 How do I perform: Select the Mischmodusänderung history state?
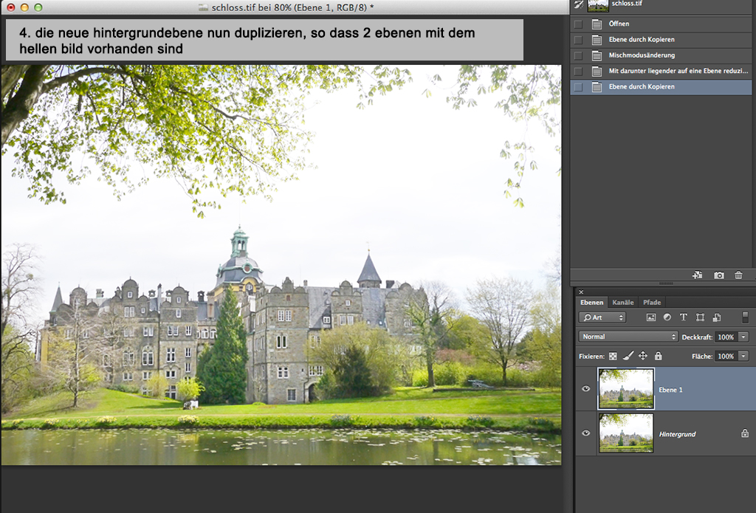(642, 55)
